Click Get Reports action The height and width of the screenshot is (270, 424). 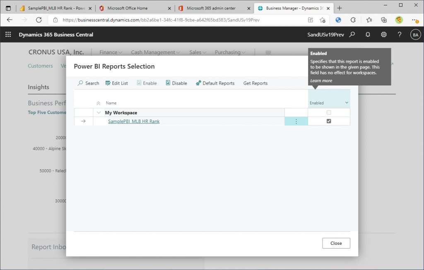pos(255,83)
